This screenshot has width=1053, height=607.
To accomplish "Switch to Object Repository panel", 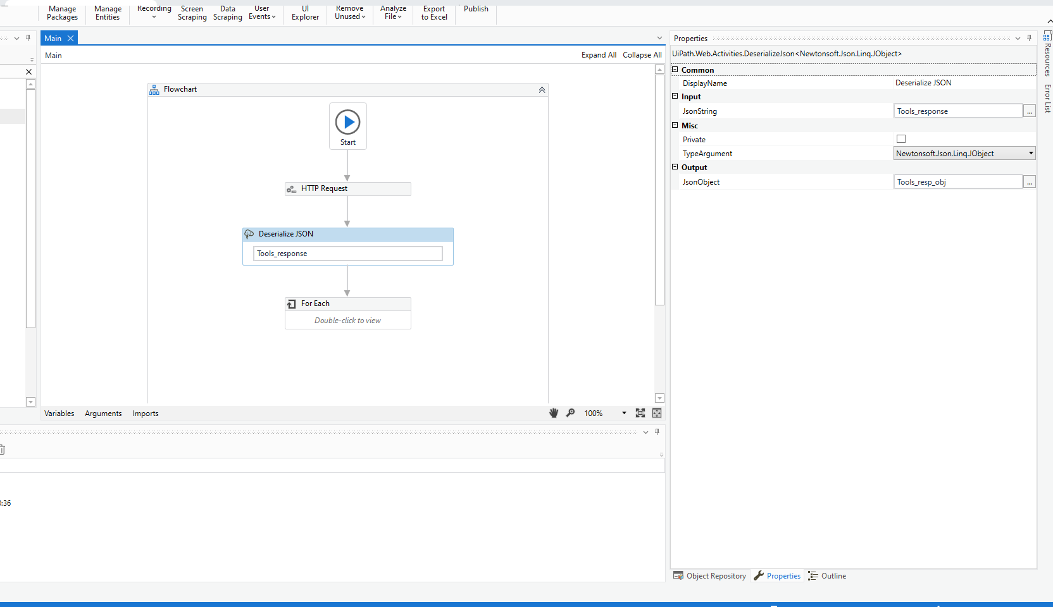I will click(x=710, y=575).
